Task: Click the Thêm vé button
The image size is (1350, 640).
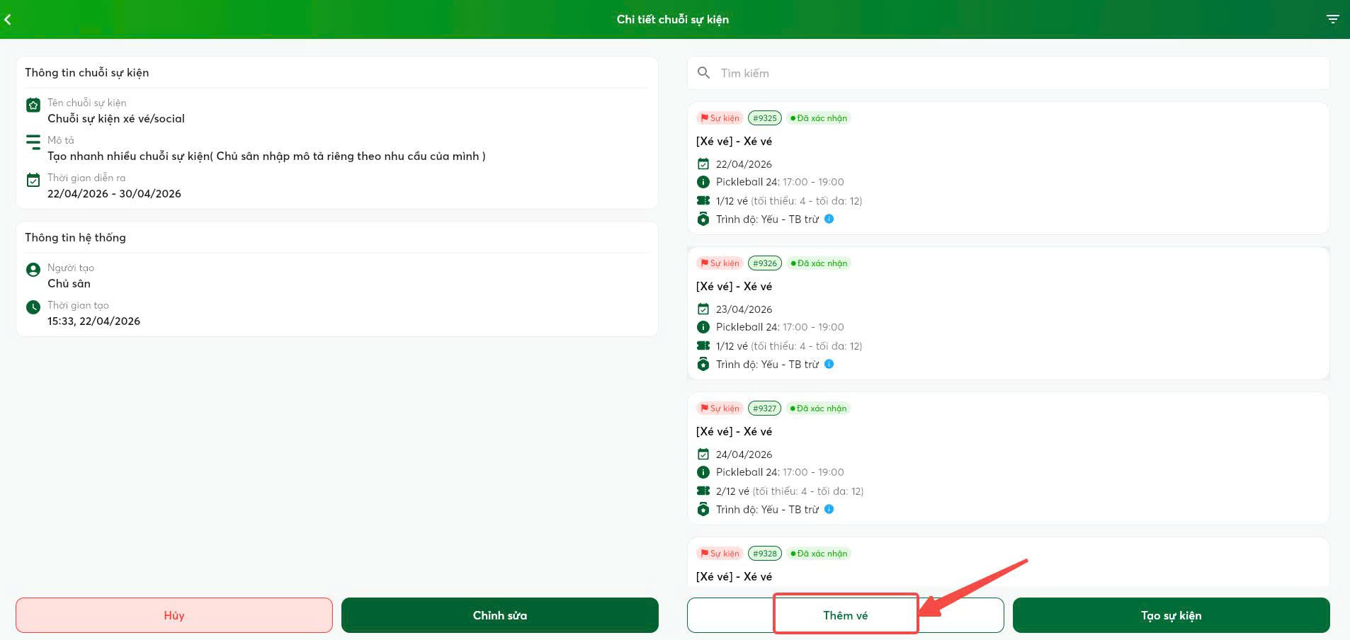Action: click(846, 615)
